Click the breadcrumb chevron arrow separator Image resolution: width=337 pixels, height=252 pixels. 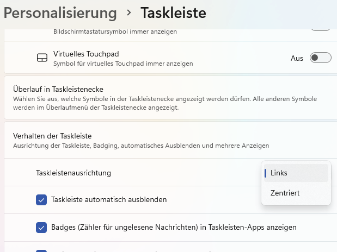click(x=128, y=13)
